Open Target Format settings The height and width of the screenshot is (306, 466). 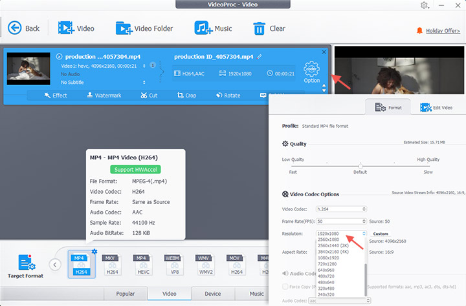tap(25, 266)
